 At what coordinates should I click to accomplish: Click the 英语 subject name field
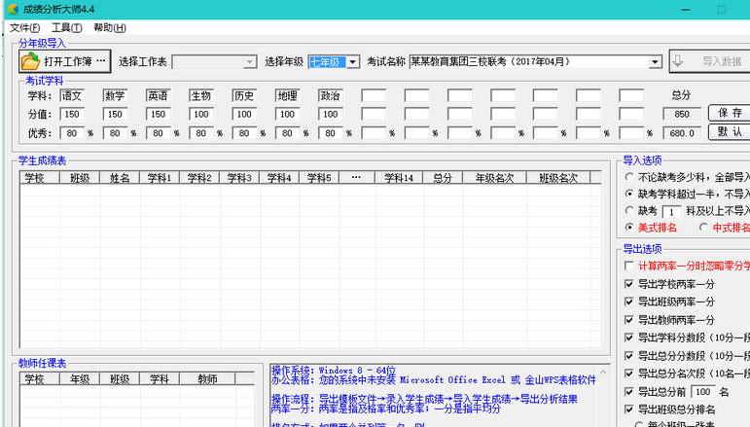click(x=159, y=95)
